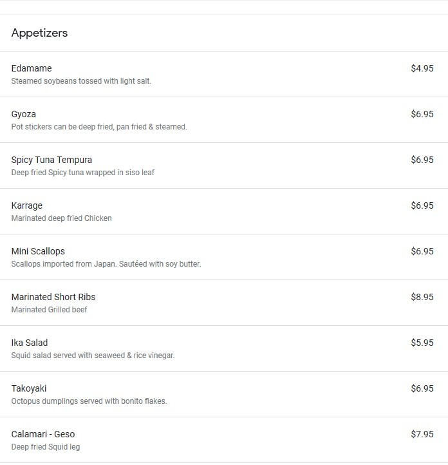Screen dimensions: 448x465
Task: Click the $7.95 Calamari price
Action: [x=422, y=434]
